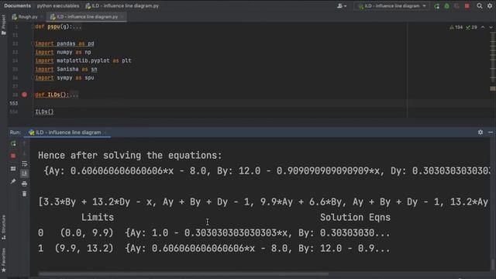
Task: Click 'import numpy as np' line
Action: (x=63, y=52)
